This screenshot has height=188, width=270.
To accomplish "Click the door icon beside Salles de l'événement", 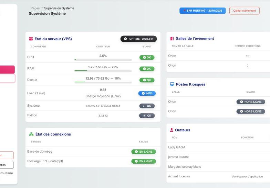I will coord(172,39).
